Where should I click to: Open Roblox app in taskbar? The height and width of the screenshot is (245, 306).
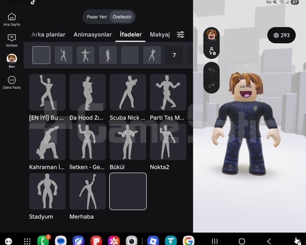tap(153, 240)
